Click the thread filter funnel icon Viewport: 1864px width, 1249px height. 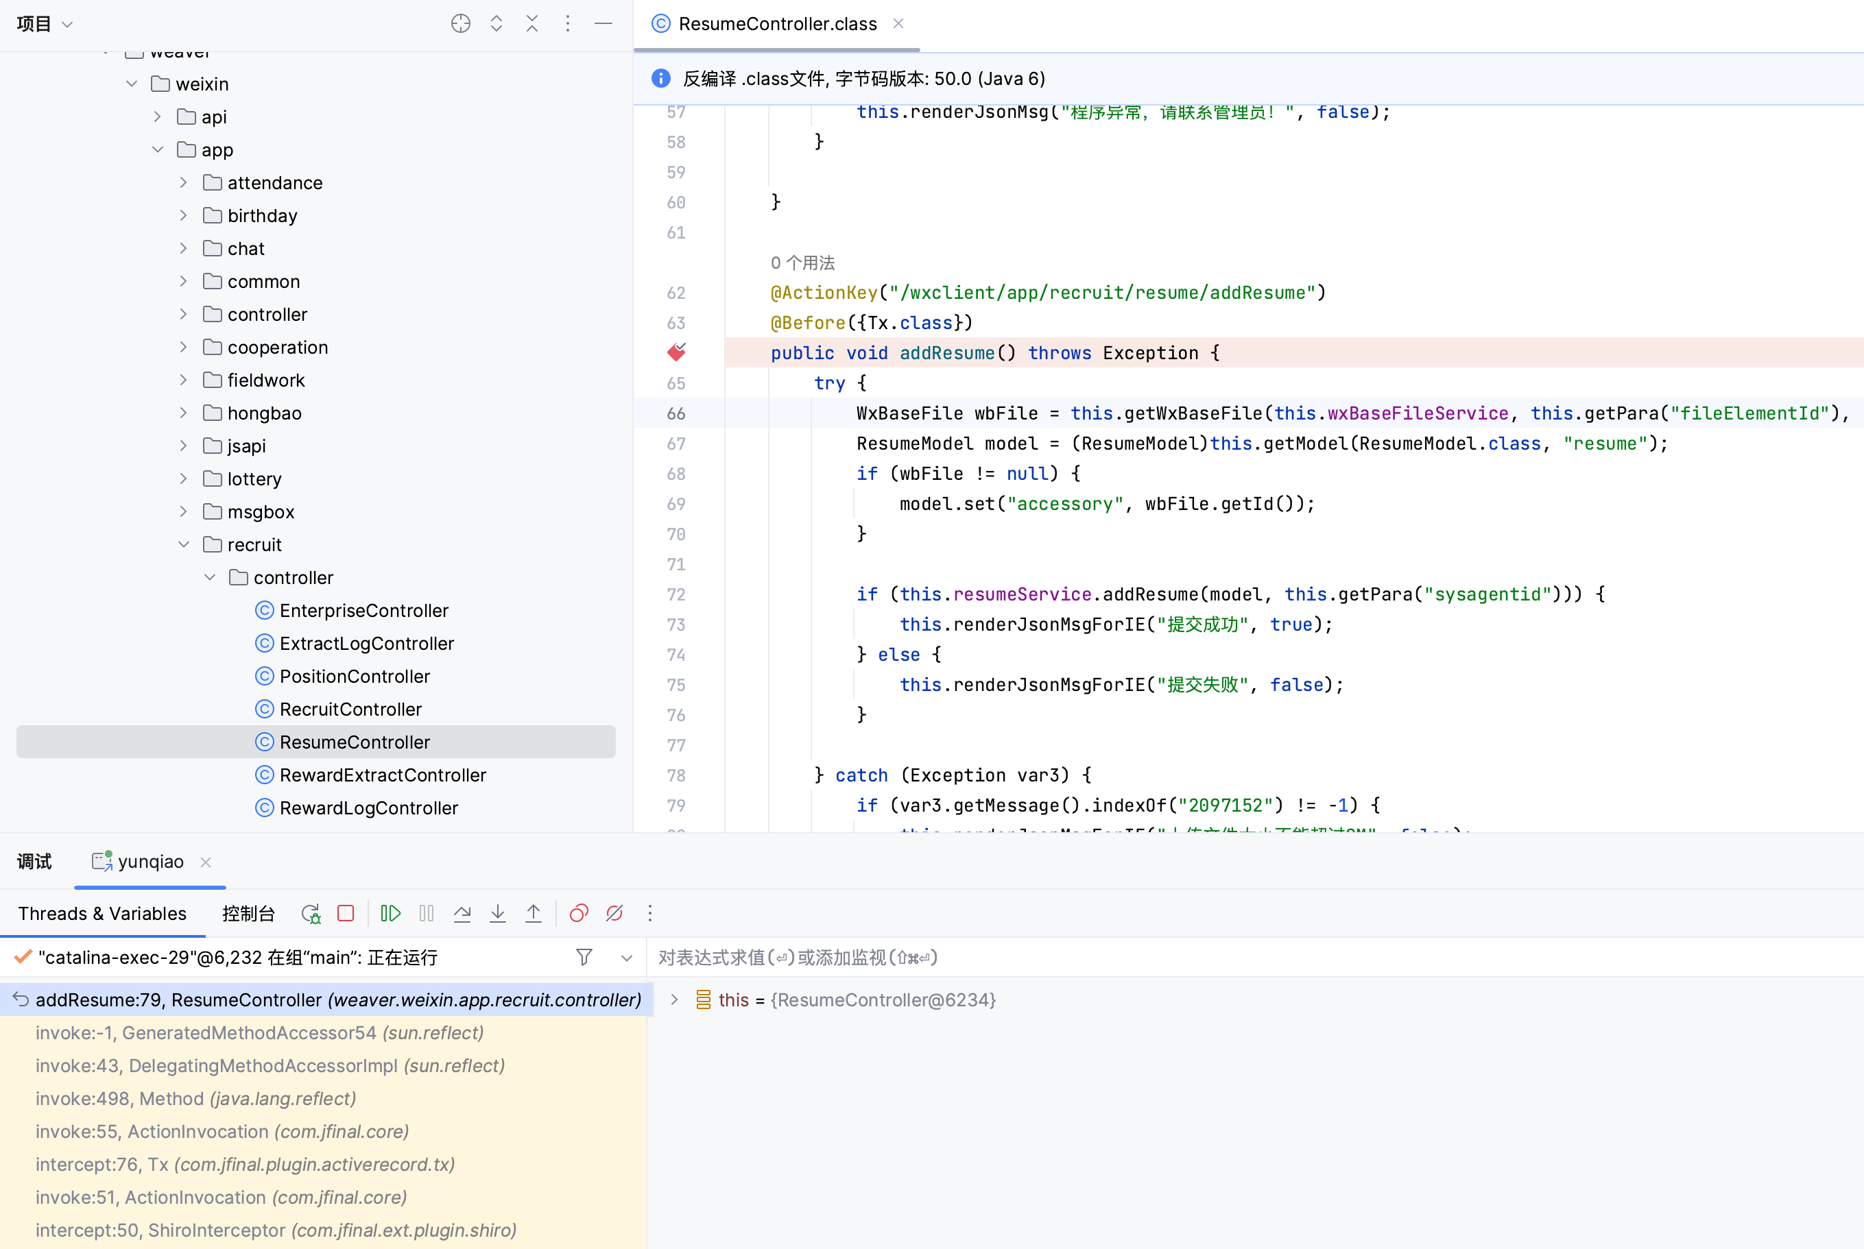click(x=584, y=958)
